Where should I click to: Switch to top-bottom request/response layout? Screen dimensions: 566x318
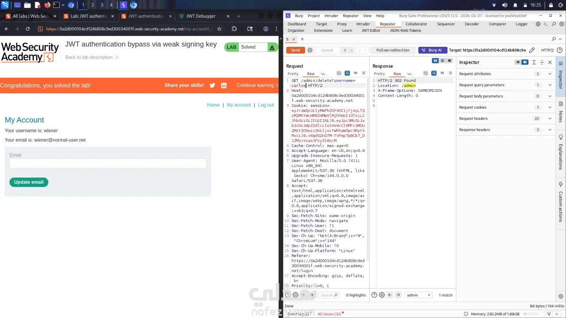pos(443,61)
